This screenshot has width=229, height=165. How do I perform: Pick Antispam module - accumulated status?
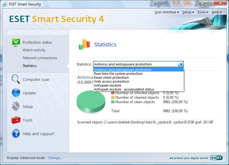[x=124, y=89]
